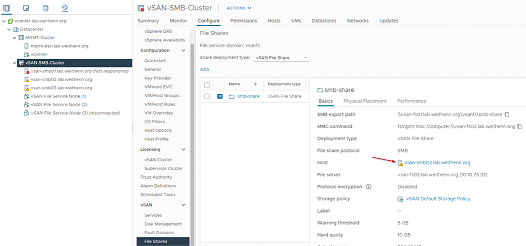Copy the MMC command

pos(520,127)
